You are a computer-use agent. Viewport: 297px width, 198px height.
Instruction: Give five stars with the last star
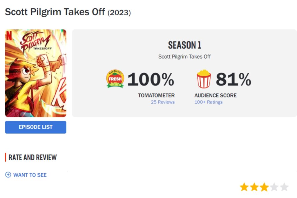(284, 187)
